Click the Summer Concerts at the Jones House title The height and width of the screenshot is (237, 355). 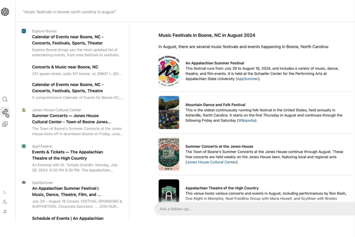pos(219,146)
